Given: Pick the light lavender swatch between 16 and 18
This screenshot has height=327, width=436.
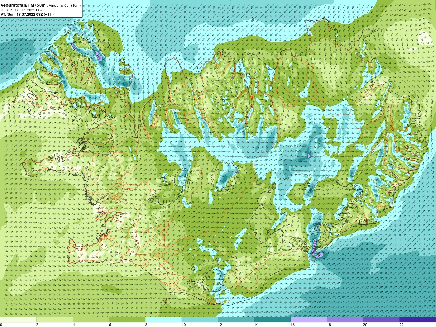Looking at the screenshot, I should click(x=309, y=320).
